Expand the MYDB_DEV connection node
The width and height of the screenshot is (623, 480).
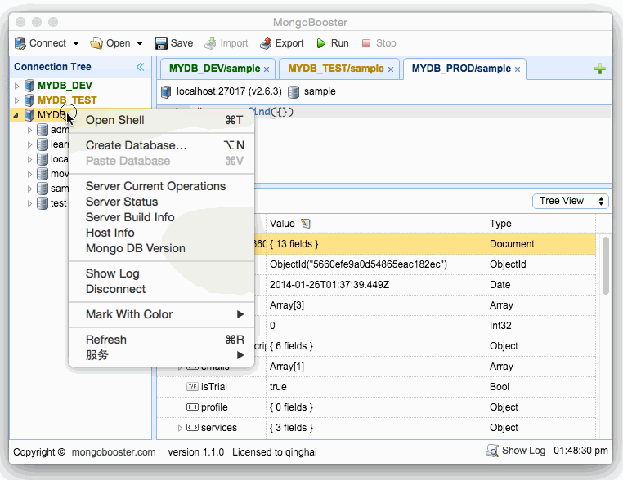(x=16, y=85)
